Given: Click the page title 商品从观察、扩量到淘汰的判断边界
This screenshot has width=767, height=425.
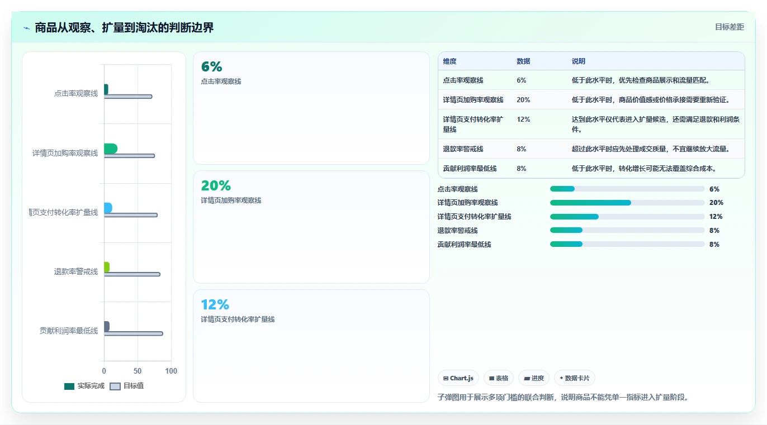Looking at the screenshot, I should tap(124, 27).
